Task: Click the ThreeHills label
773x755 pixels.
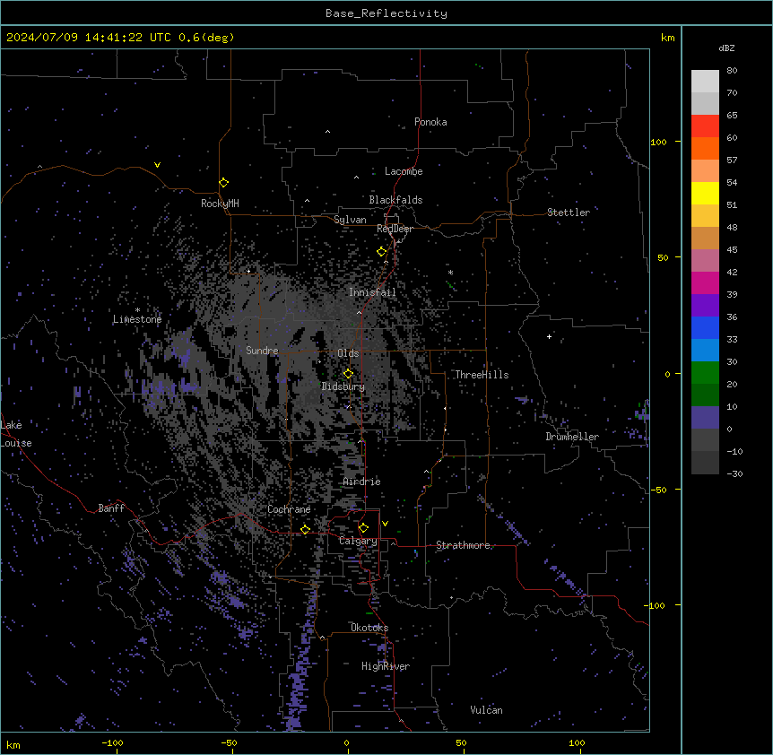Action: tap(482, 375)
